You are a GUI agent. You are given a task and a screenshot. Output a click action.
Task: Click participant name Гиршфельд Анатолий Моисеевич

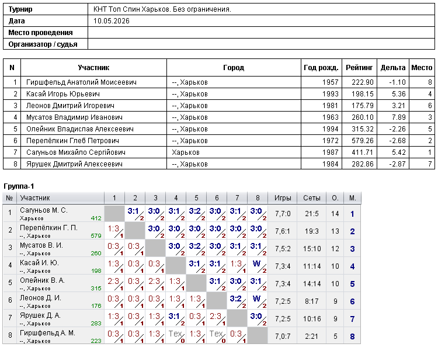tap(81, 82)
